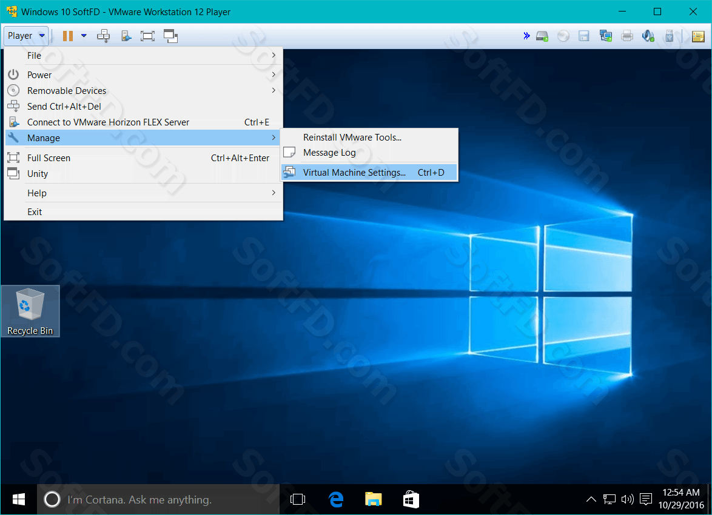Expand the device toolbar double chevron
The width and height of the screenshot is (712, 515).
coord(526,36)
